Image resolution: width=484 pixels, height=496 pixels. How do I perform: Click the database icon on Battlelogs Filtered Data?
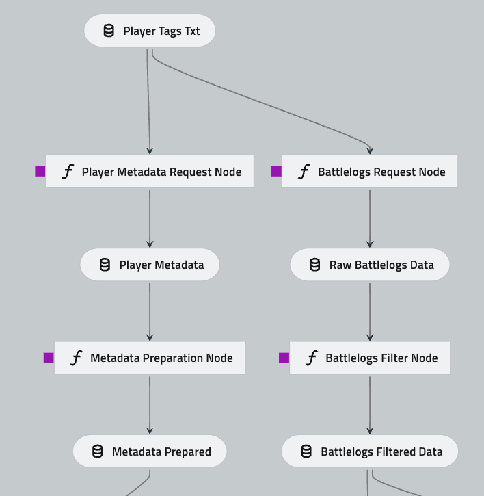(x=306, y=452)
